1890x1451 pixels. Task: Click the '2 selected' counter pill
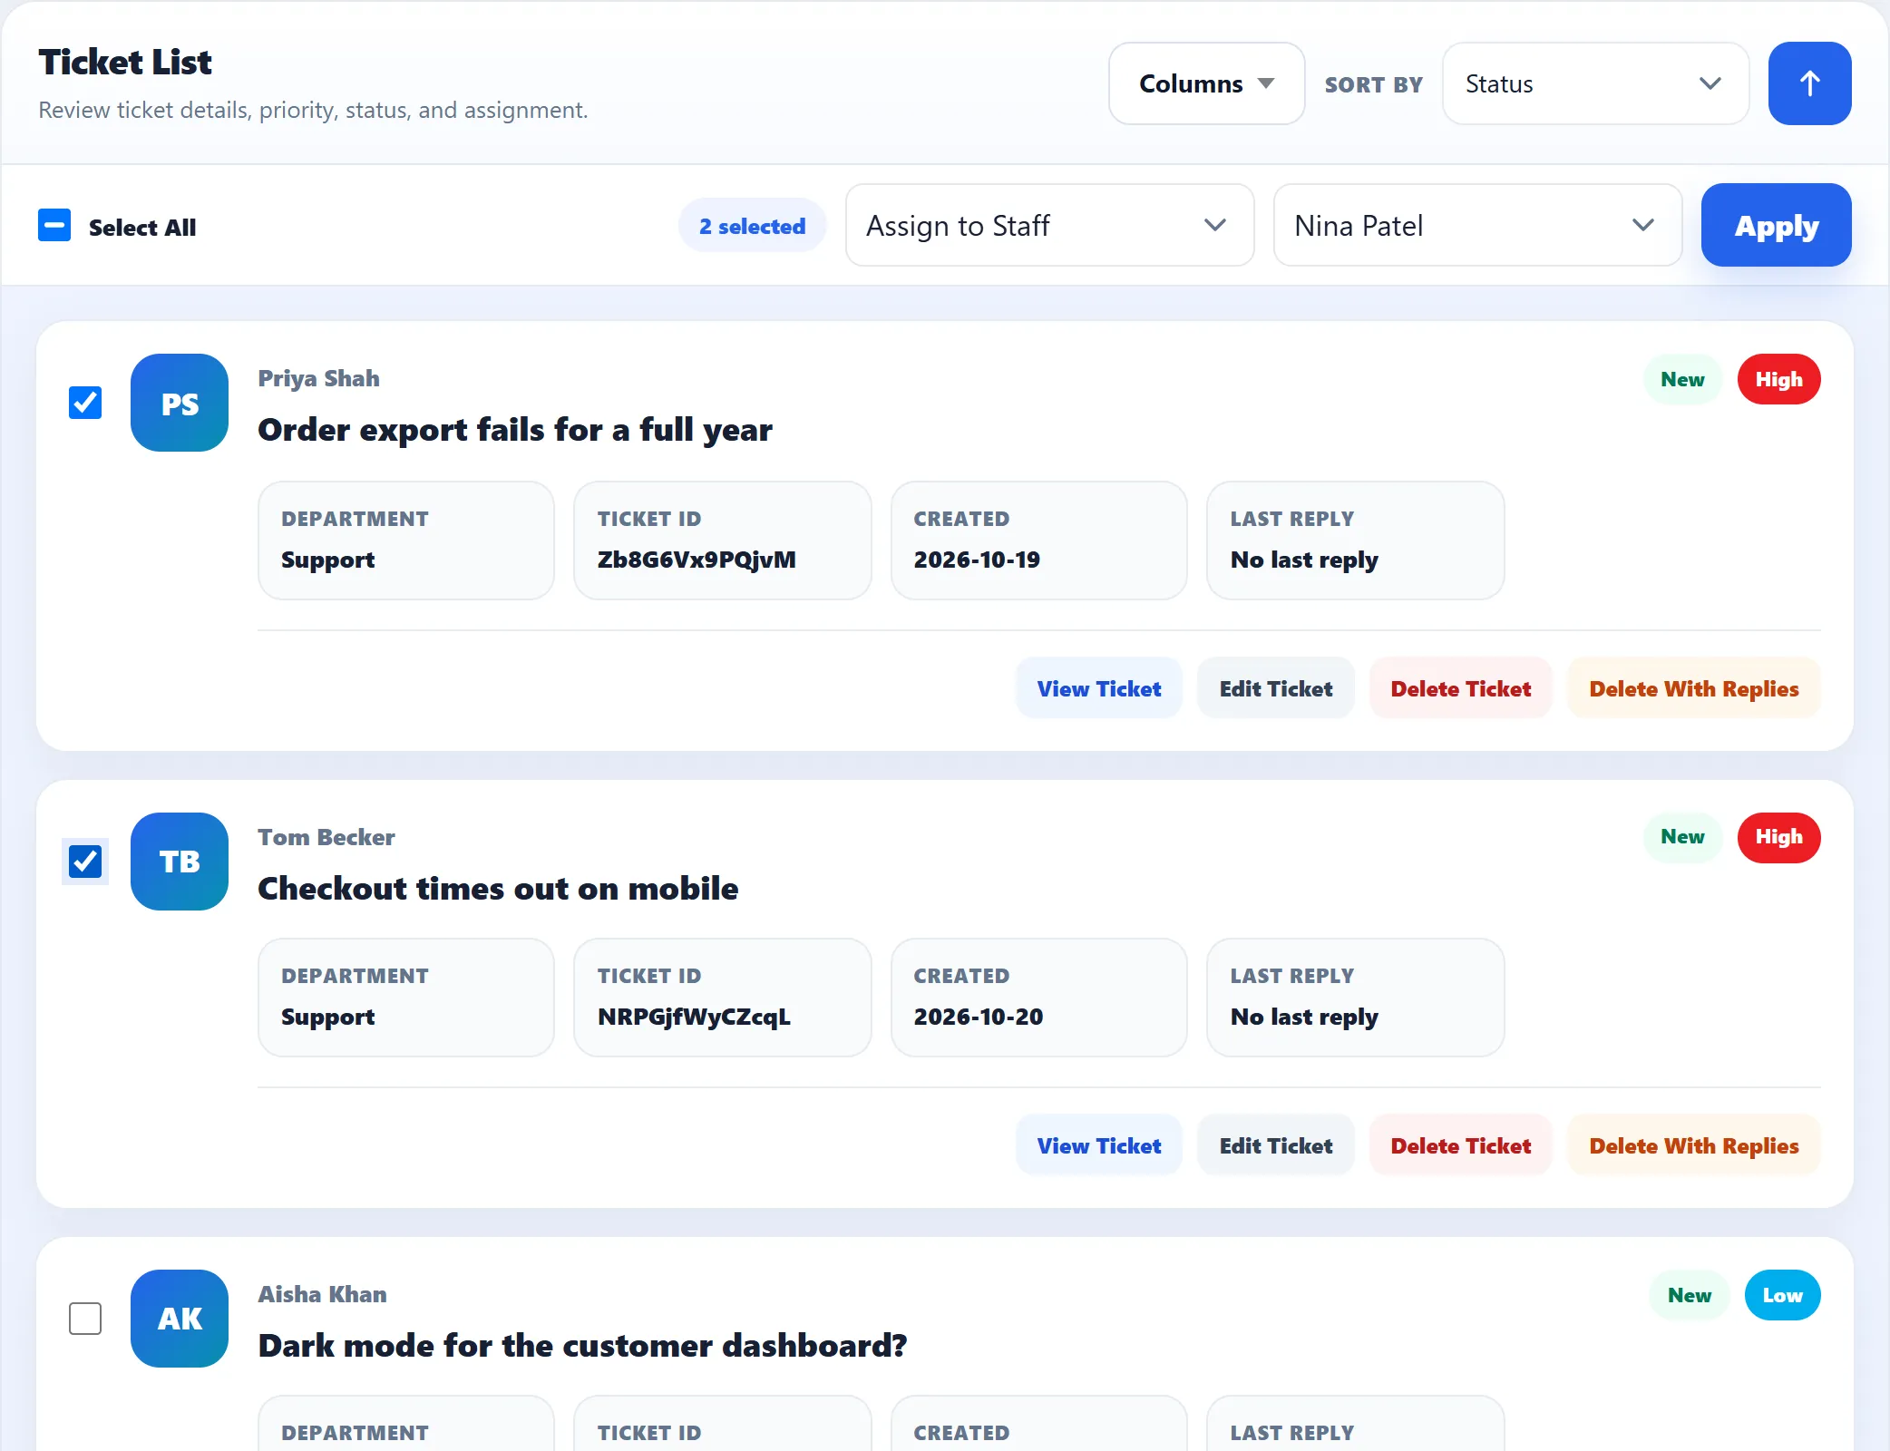click(752, 226)
